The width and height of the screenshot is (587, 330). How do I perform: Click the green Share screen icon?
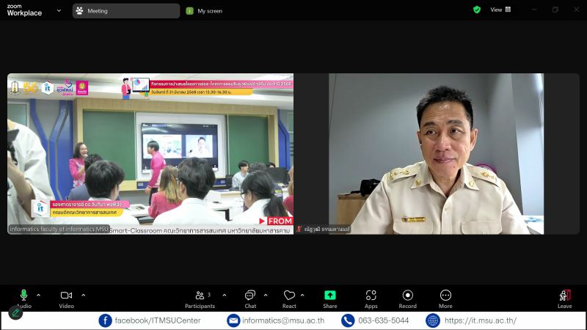(x=330, y=296)
